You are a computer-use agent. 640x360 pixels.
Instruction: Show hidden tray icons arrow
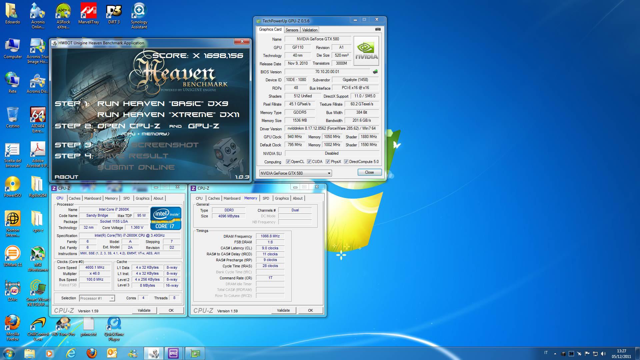pyautogui.click(x=555, y=353)
